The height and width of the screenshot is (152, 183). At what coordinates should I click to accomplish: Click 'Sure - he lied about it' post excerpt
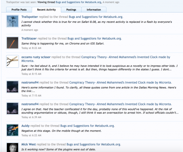(99, 67)
